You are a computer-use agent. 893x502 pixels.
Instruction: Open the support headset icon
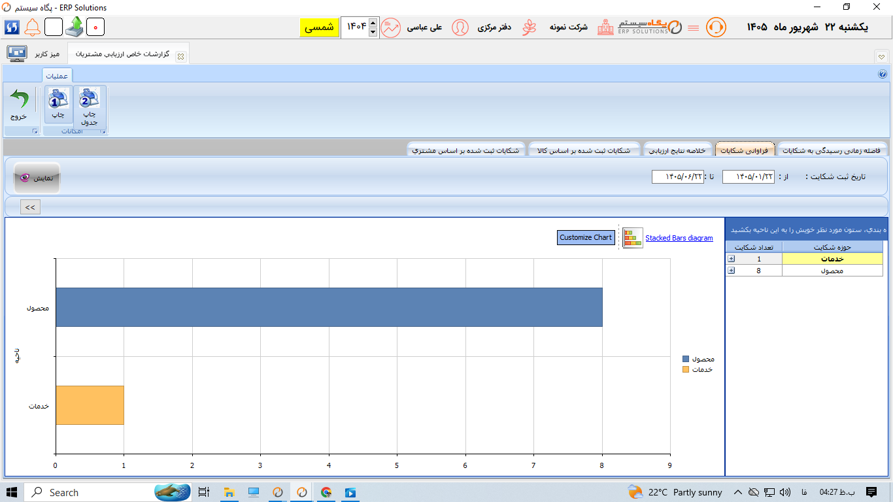[716, 27]
